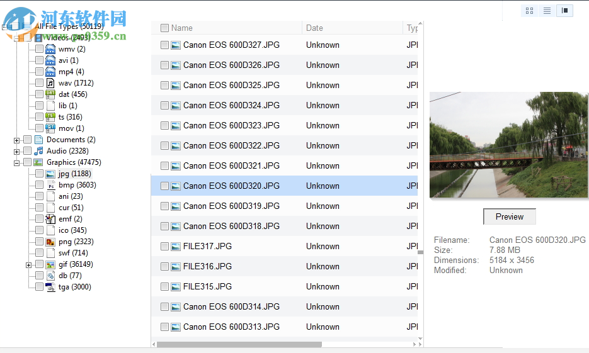Screen dimensions: 589x353
Task: Tick checkbox for Canon EOS 600D326.JPG
Action: click(x=164, y=65)
